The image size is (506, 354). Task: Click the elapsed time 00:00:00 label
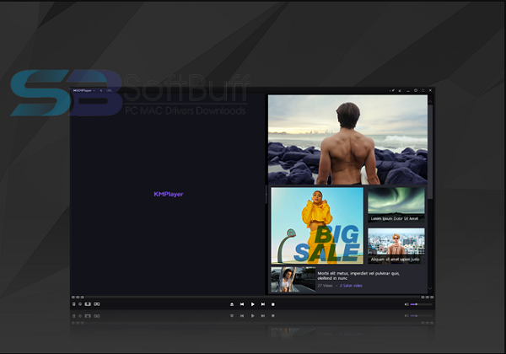[78, 298]
